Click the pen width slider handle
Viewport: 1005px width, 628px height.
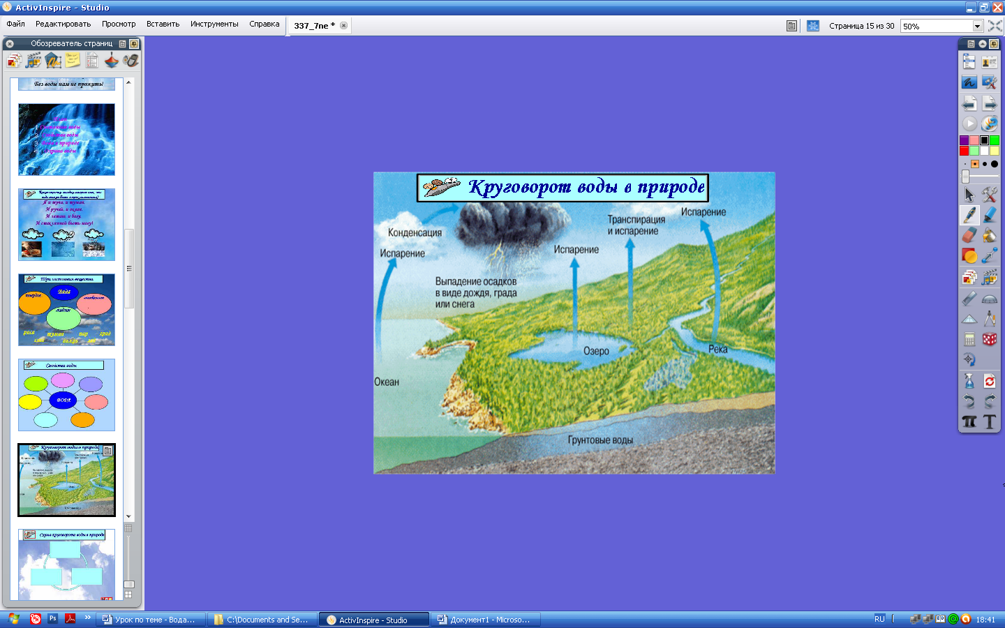tap(966, 177)
